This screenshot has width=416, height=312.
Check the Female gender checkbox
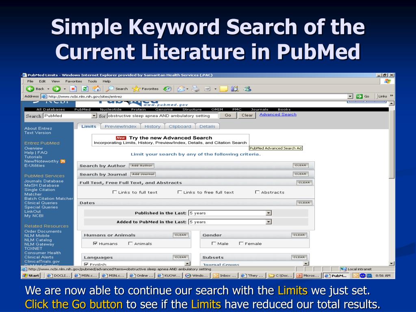tap(241, 243)
